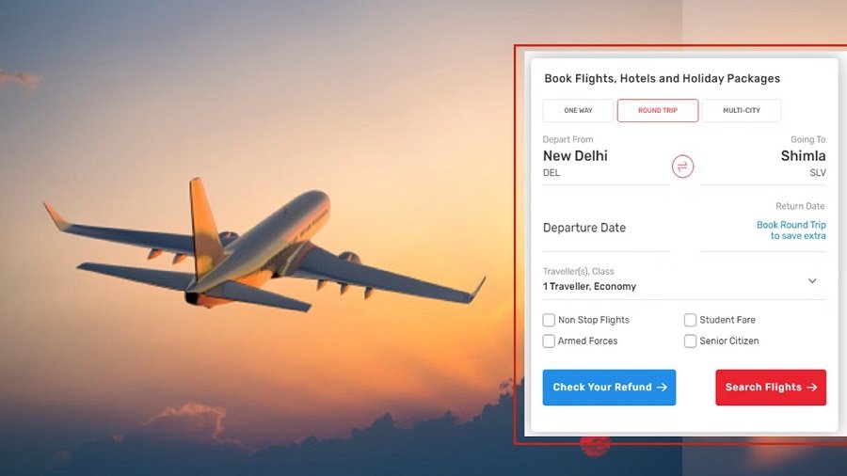Screen dimensions: 847x476
Task: Open the Departure Date picker
Action: (x=606, y=228)
